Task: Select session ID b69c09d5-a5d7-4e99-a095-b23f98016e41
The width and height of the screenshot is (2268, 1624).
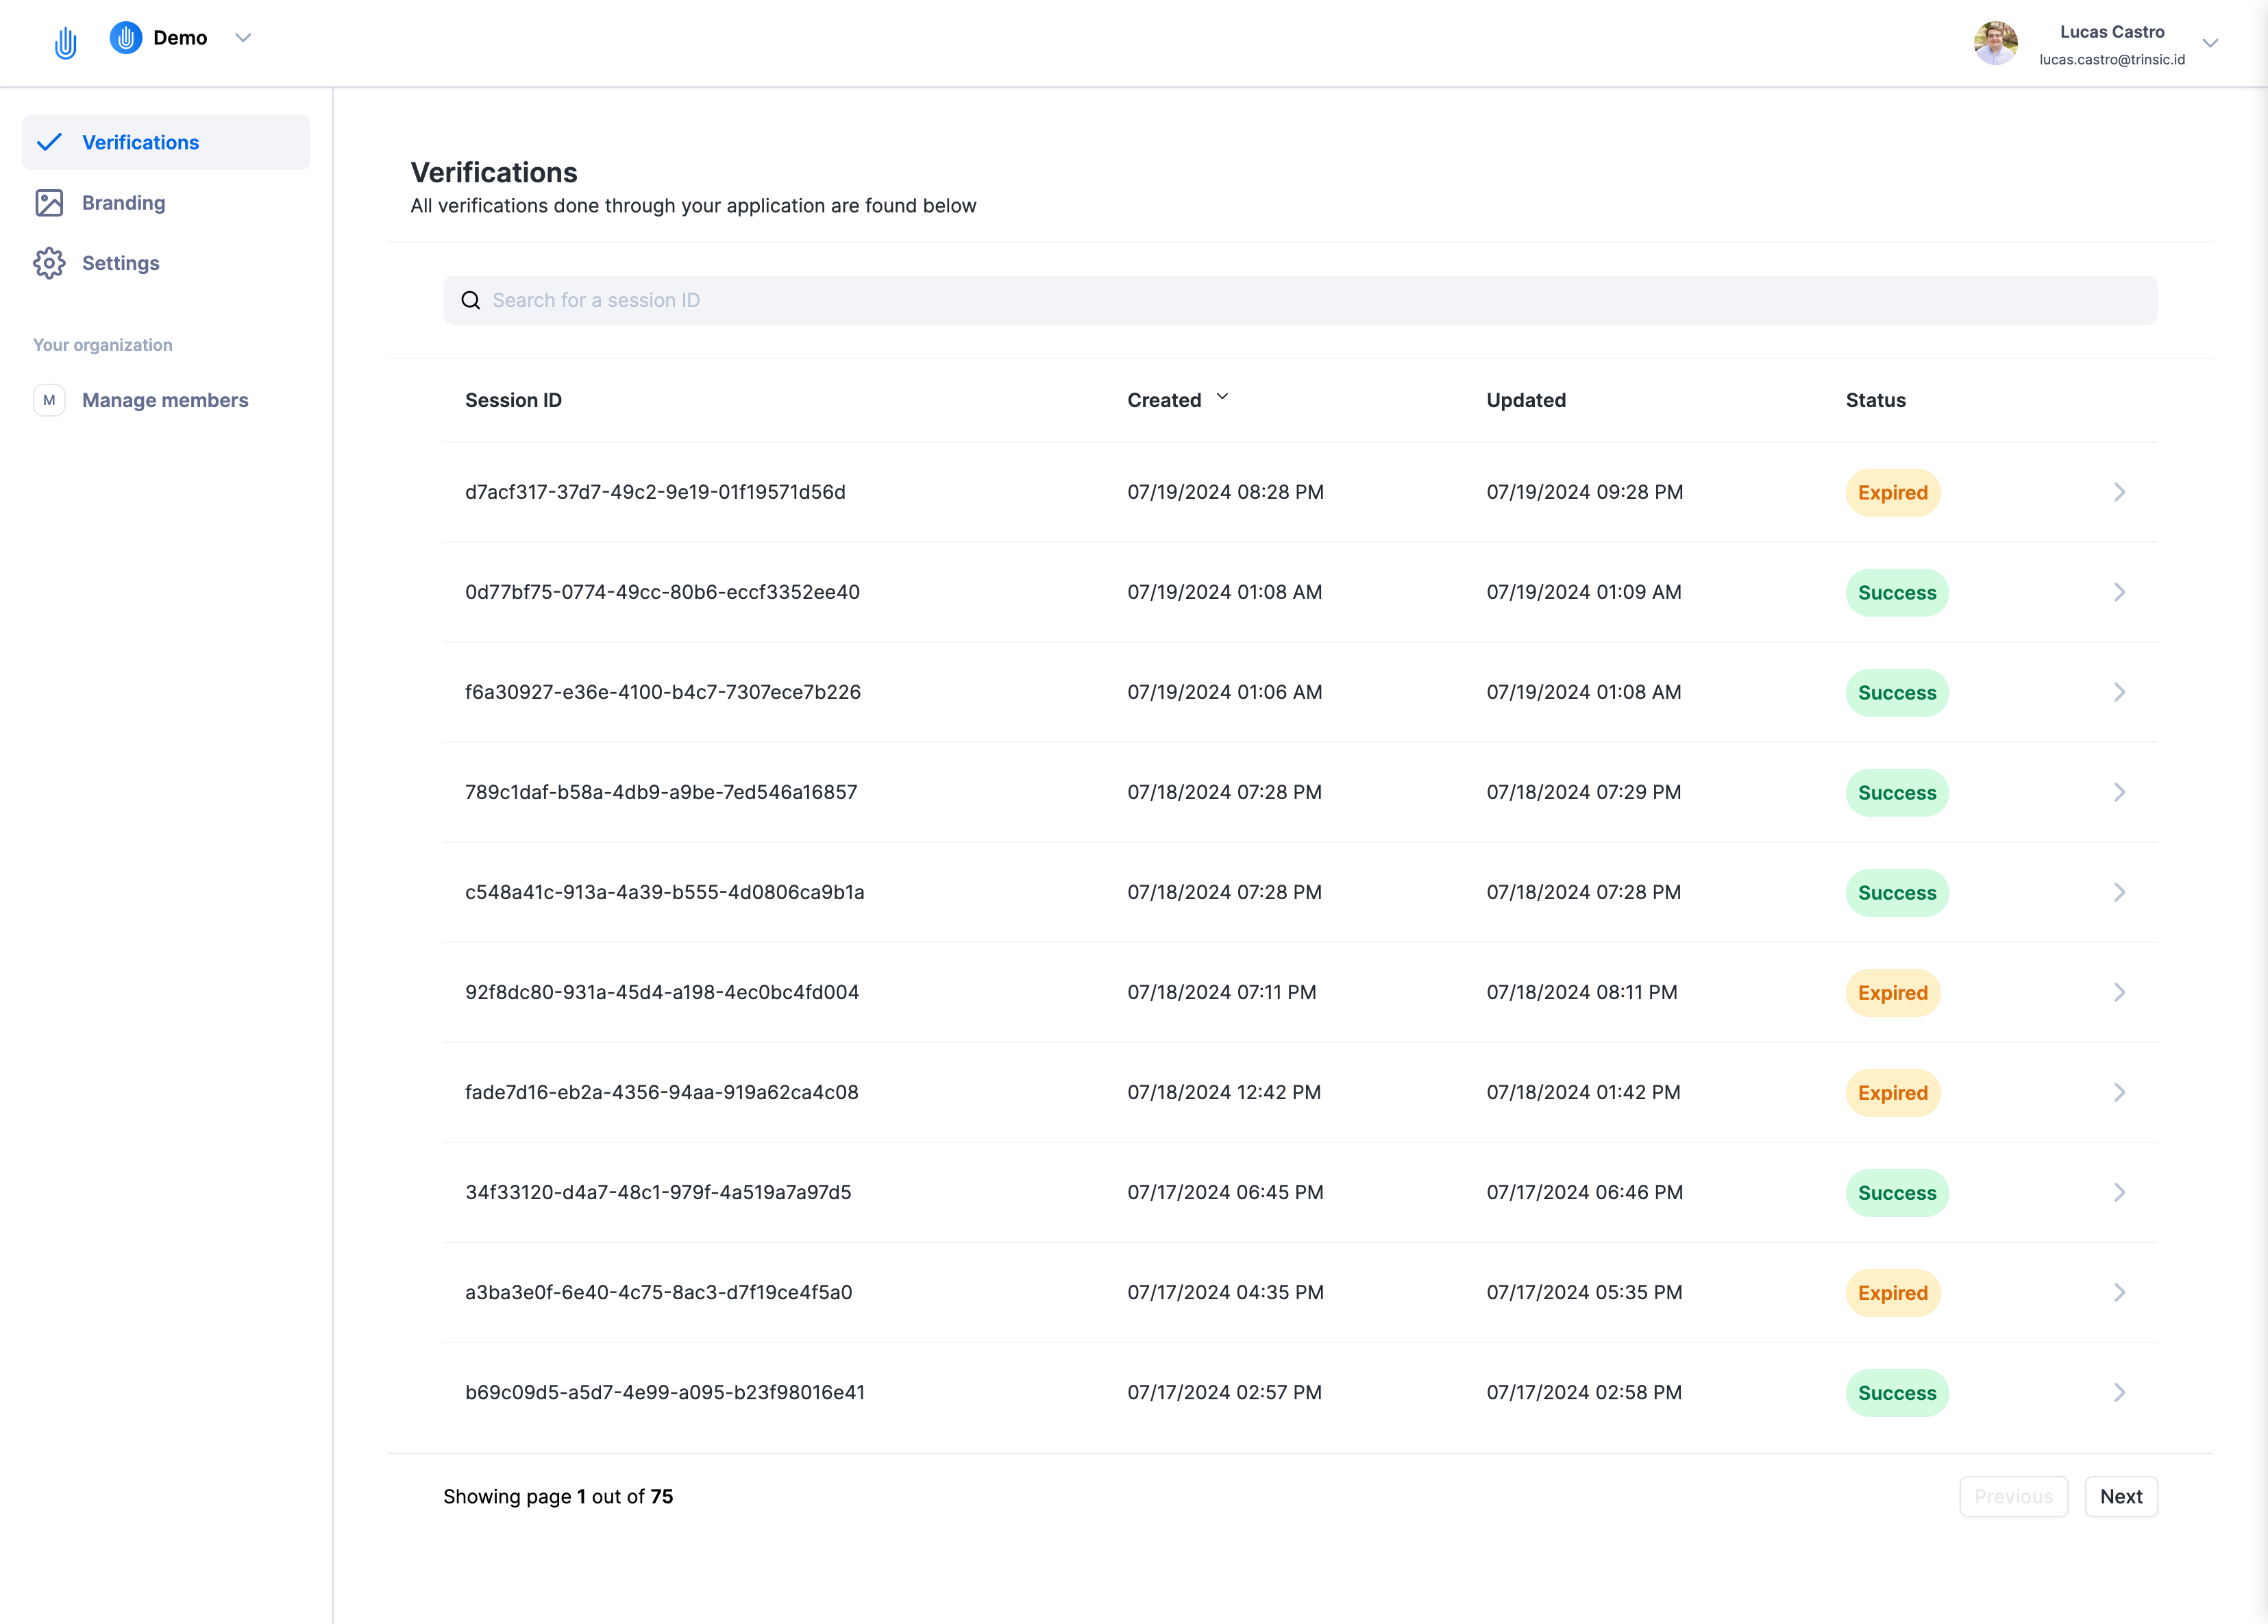Action: [x=664, y=1392]
